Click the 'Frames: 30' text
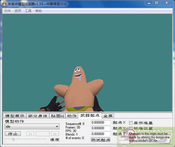The height and width of the screenshot is (147, 175). (73, 127)
